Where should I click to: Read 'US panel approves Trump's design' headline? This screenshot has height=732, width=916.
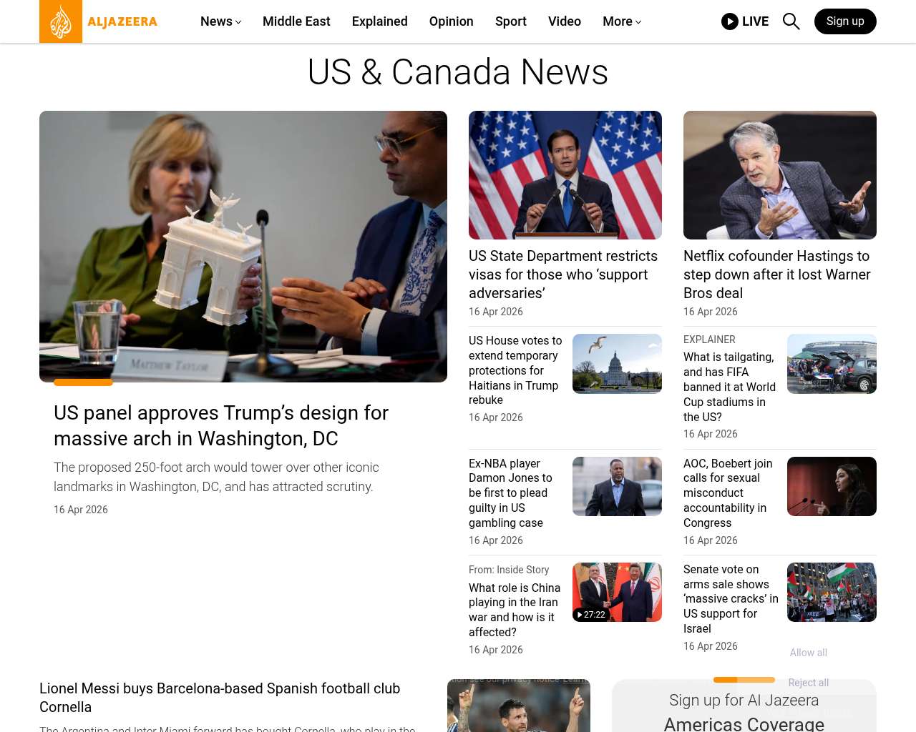[x=221, y=425]
